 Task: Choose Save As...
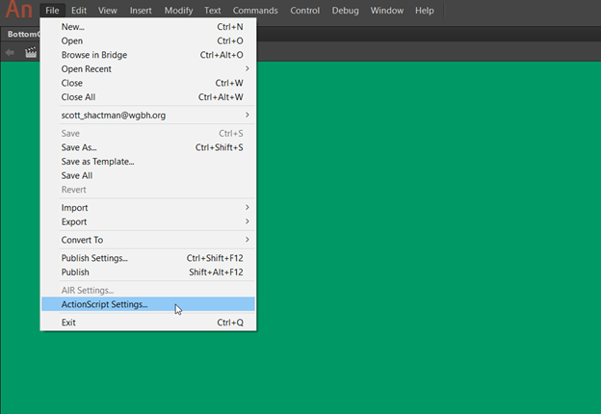click(x=148, y=147)
